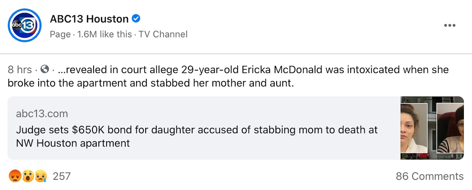The height and width of the screenshot is (190, 472).
Task: Click the angry reaction emoji
Action: 15,176
